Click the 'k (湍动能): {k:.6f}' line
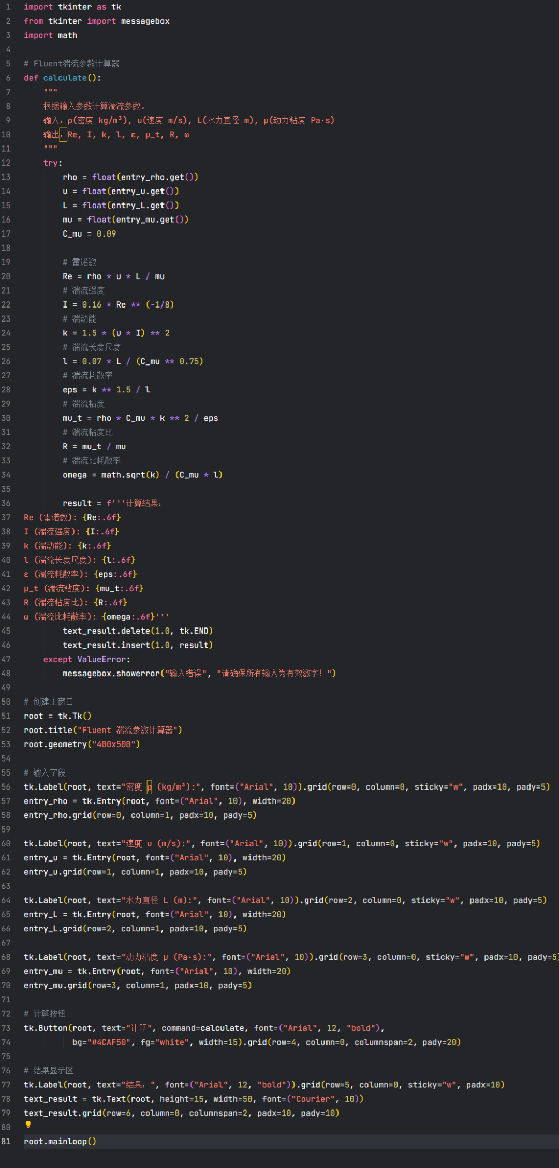Screen dimensions: 559x1168 pos(67,546)
